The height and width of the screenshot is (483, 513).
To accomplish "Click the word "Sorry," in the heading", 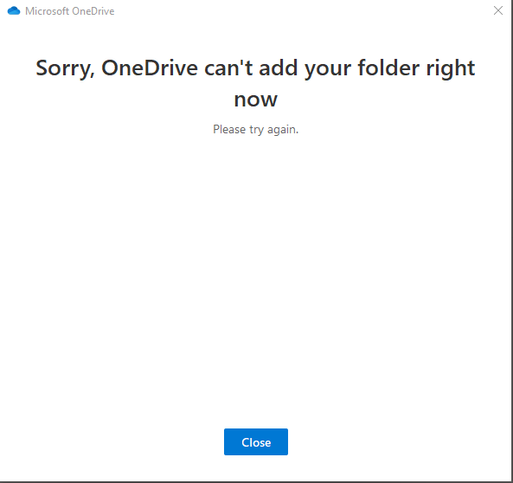I will coord(65,68).
